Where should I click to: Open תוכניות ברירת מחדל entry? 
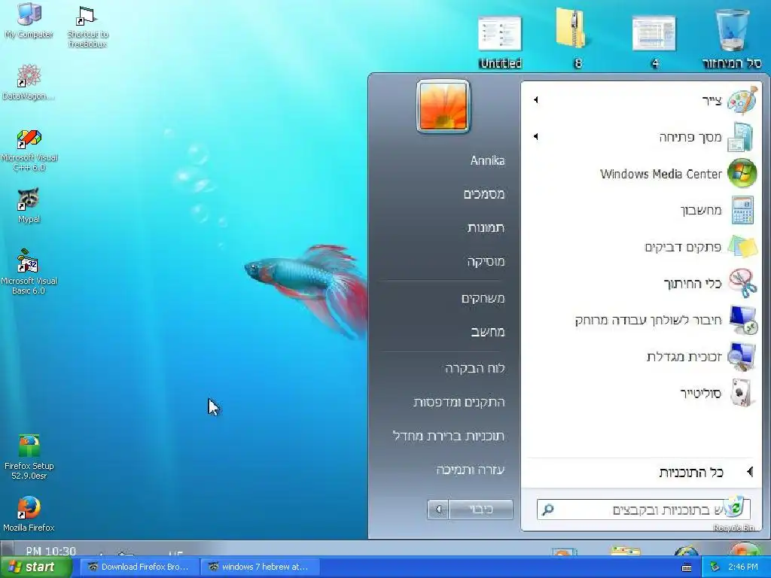coord(449,436)
